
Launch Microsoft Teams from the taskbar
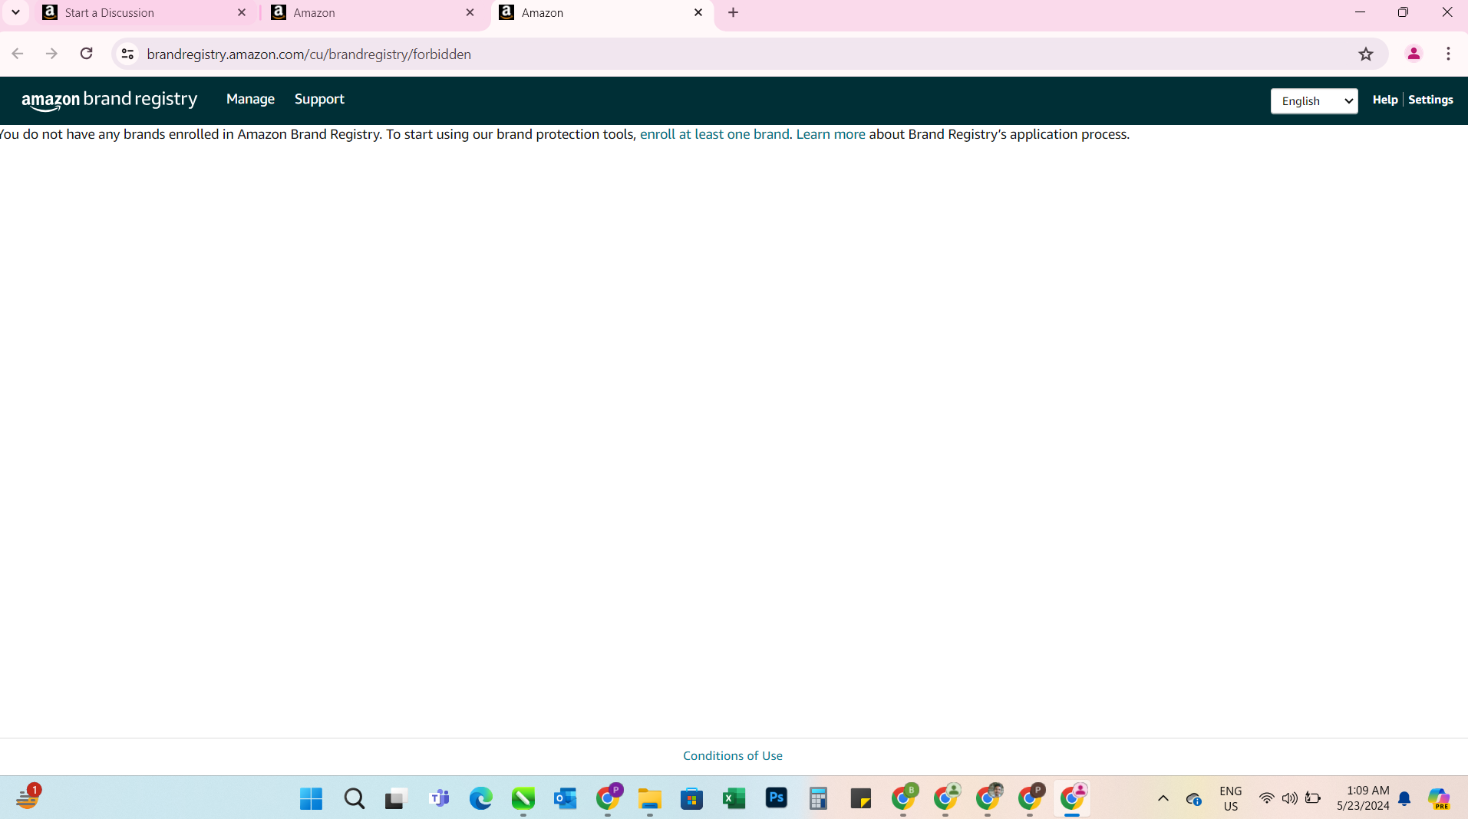[439, 798]
